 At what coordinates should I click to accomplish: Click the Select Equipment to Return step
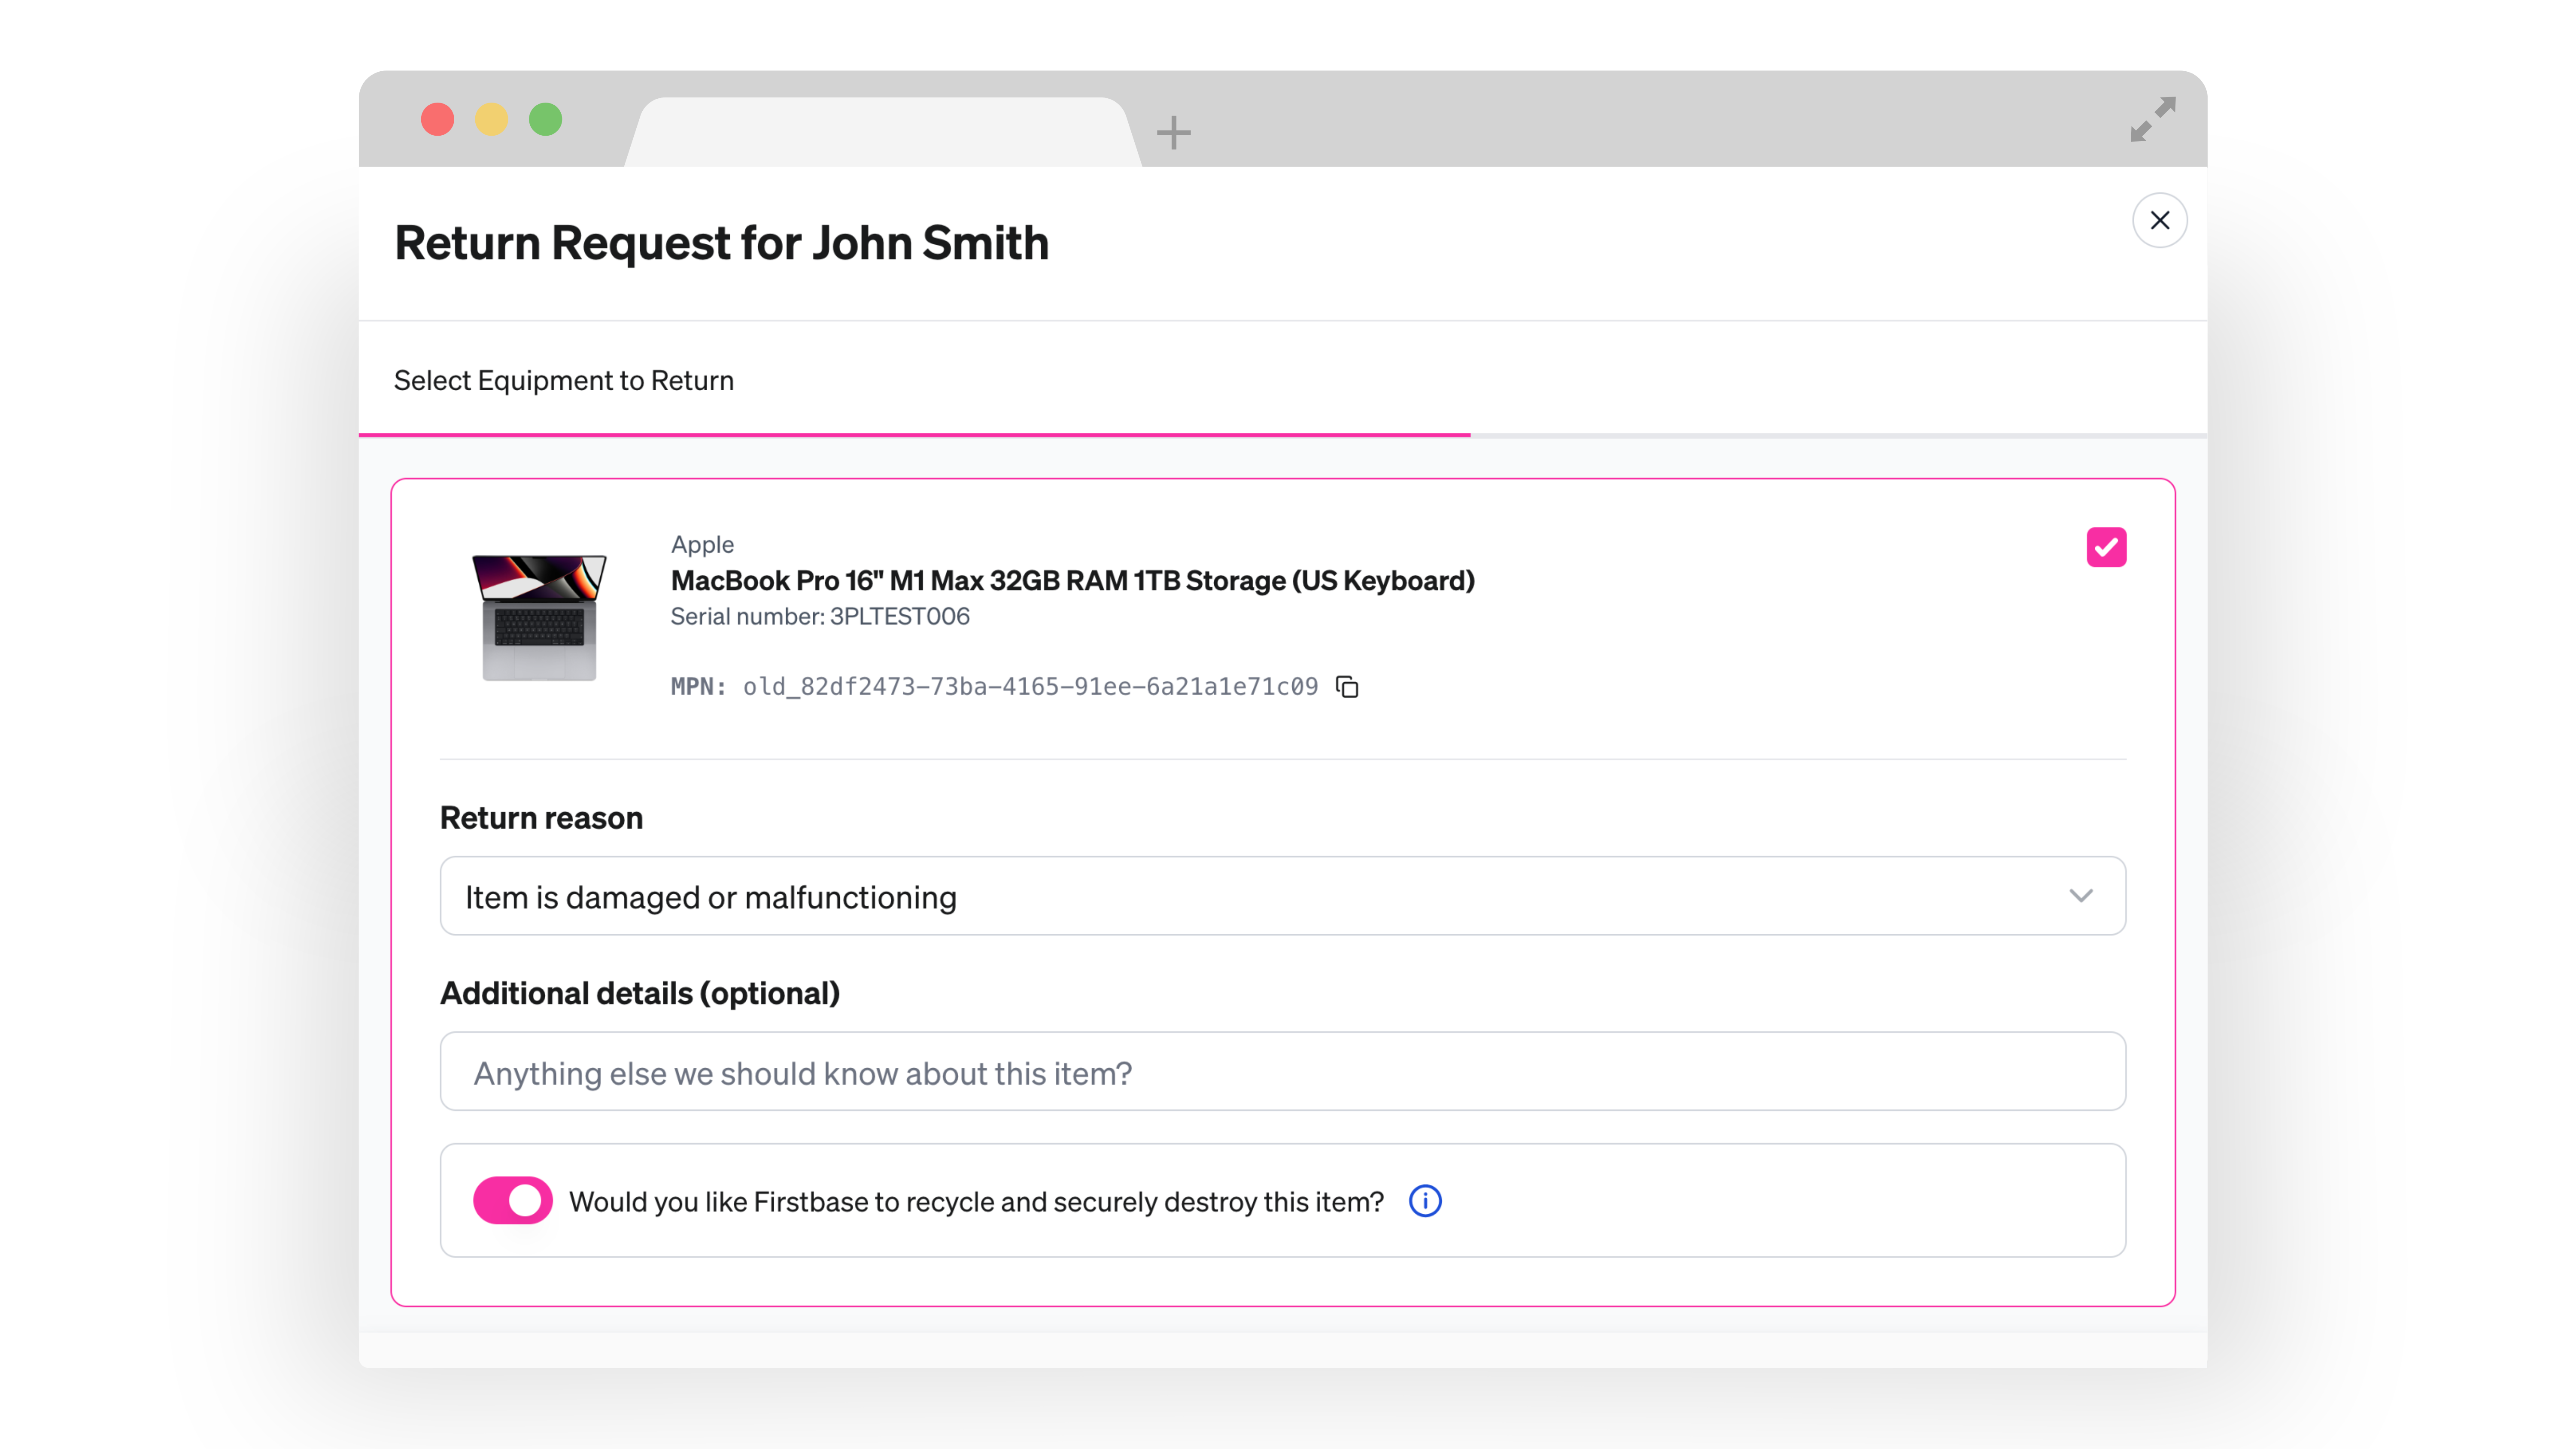click(563, 381)
